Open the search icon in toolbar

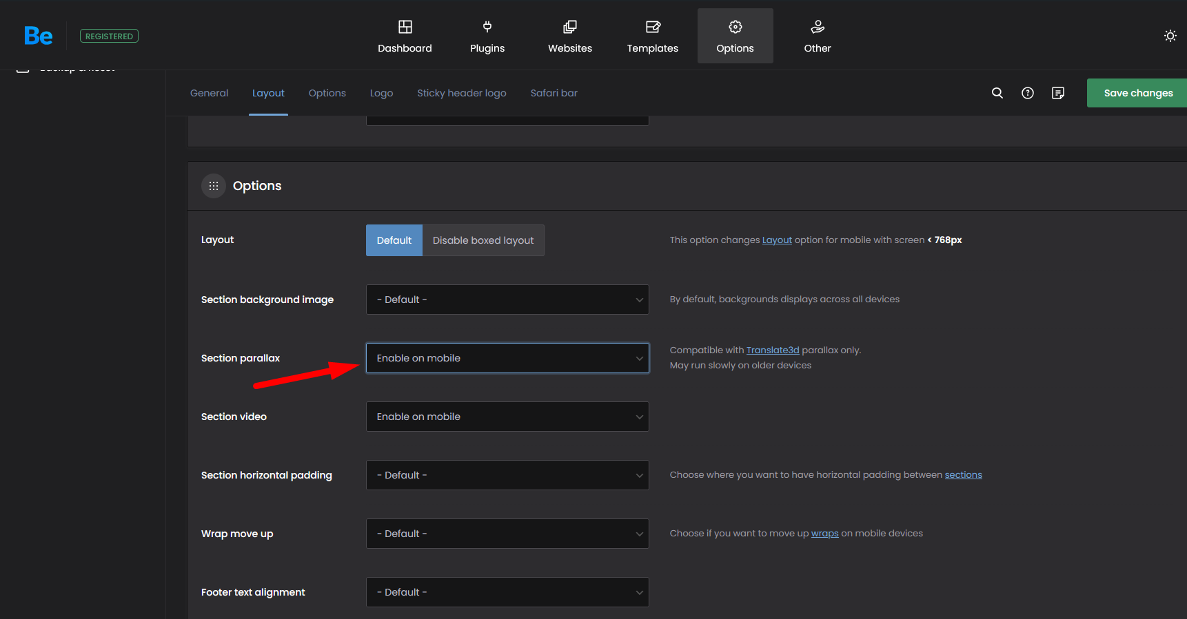coord(997,93)
